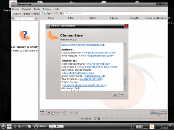The image size is (174, 130).
Task: Click the clear icon beside Playlist search
Action: tap(61, 13)
